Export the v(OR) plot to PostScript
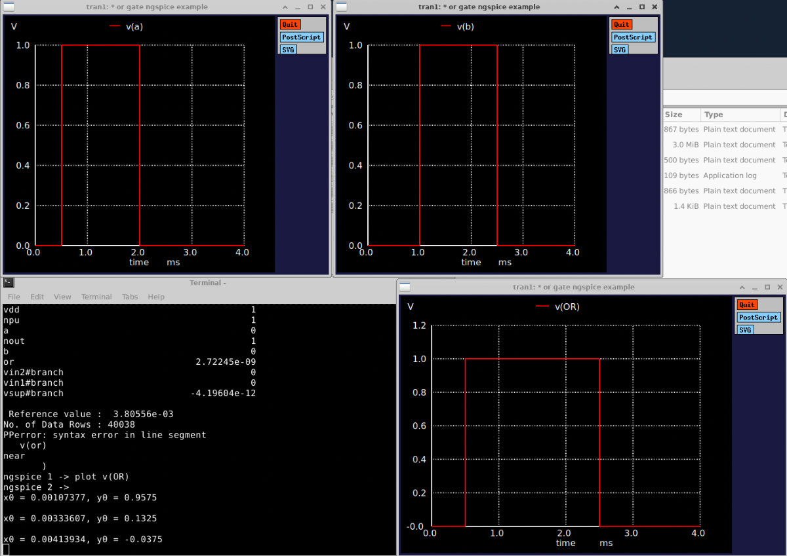 tap(758, 318)
